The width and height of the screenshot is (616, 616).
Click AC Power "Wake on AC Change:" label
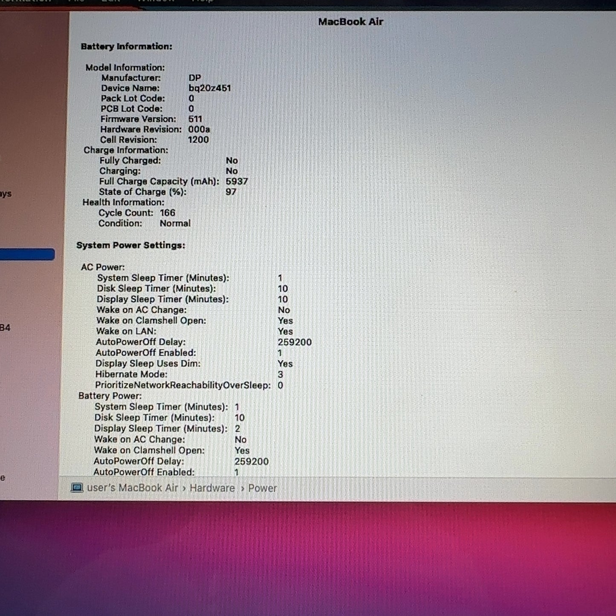142,310
